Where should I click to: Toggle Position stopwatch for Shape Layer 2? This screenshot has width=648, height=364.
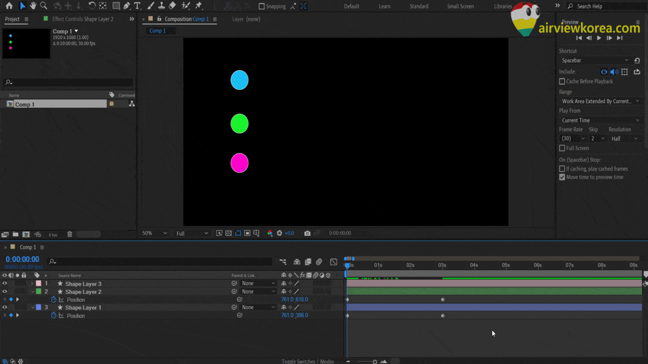click(54, 300)
